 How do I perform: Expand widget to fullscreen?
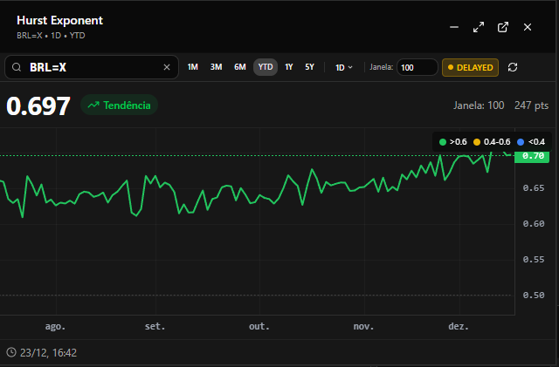479,27
